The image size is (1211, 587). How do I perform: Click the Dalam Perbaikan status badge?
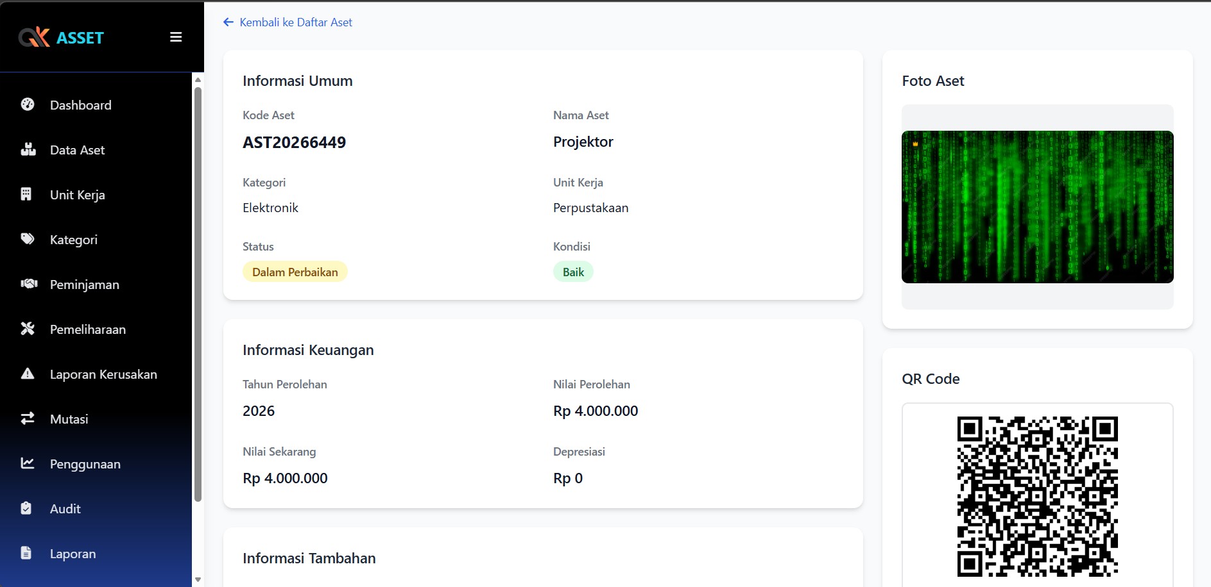(x=295, y=272)
